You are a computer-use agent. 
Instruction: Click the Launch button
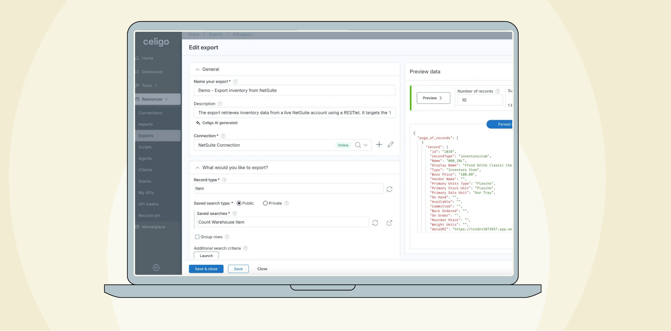(x=206, y=256)
